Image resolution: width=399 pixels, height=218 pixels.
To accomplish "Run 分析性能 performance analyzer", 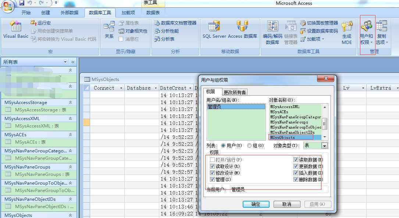I will pyautogui.click(x=167, y=31).
